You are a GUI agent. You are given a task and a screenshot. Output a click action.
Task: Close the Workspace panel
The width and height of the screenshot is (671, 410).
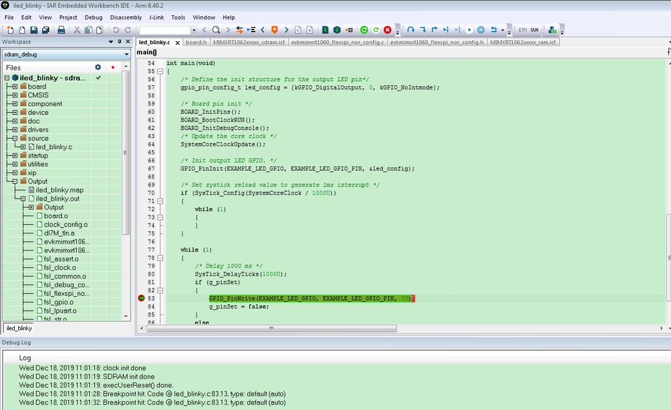coord(128,42)
